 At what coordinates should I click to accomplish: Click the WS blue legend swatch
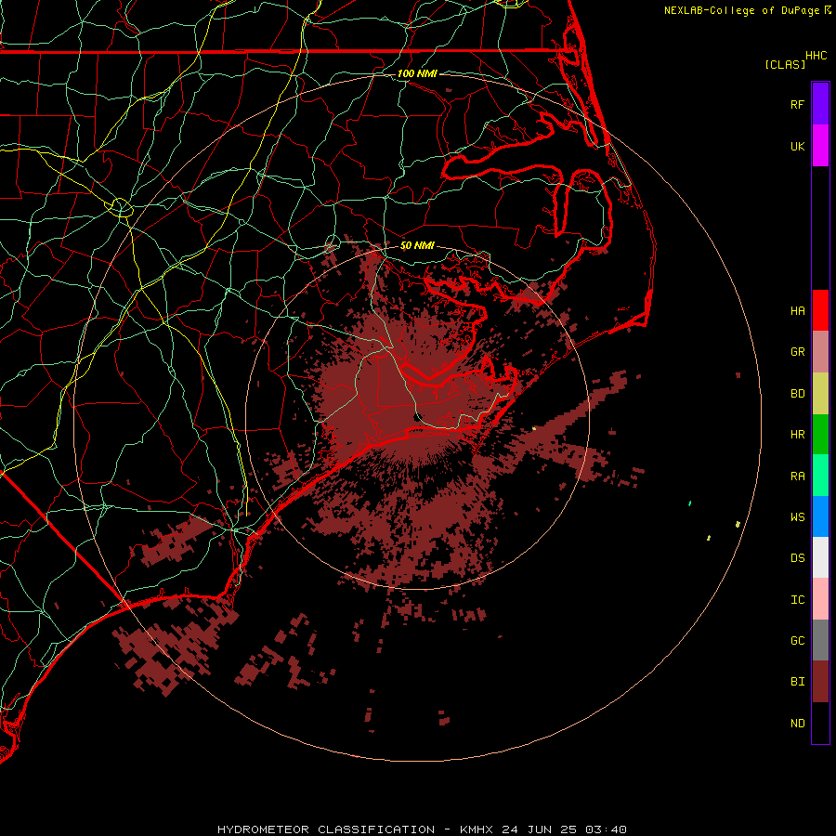[x=820, y=516]
